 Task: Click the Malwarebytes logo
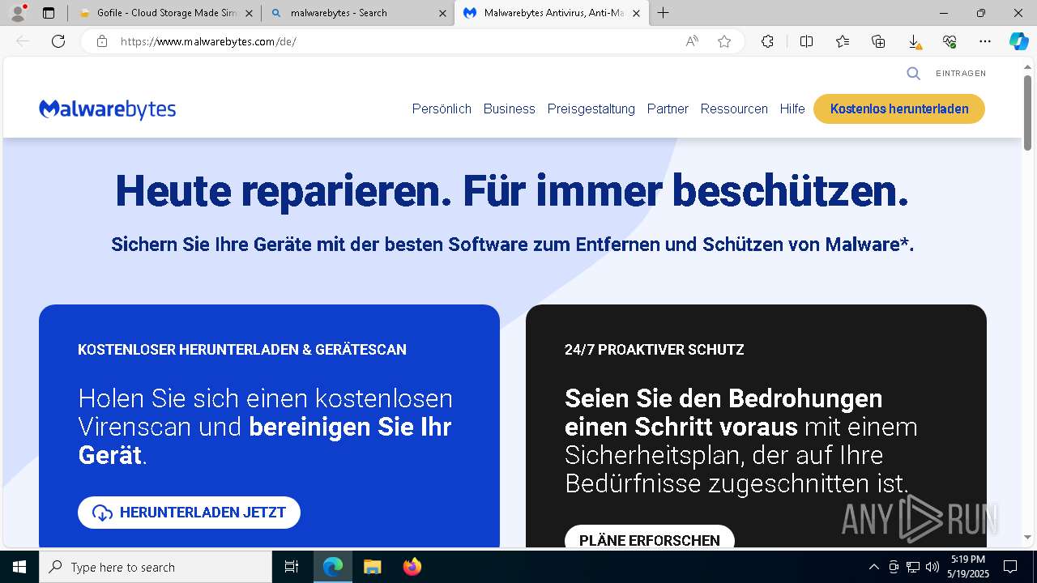107,109
